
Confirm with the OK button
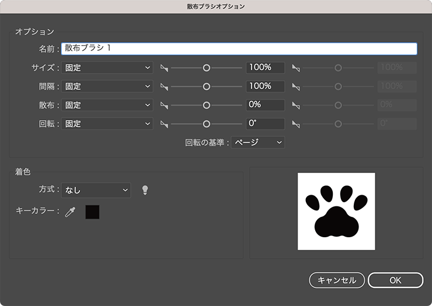(x=395, y=280)
